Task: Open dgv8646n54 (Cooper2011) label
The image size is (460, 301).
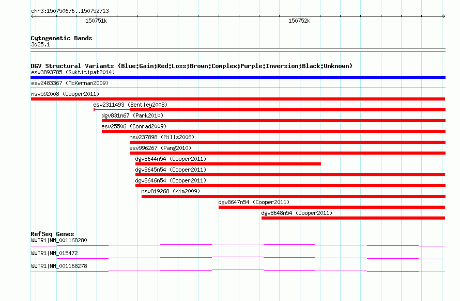Action: coord(171,180)
